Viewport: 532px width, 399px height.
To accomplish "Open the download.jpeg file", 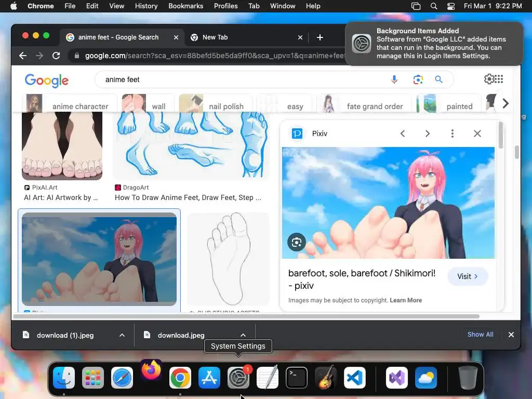I will (181, 335).
